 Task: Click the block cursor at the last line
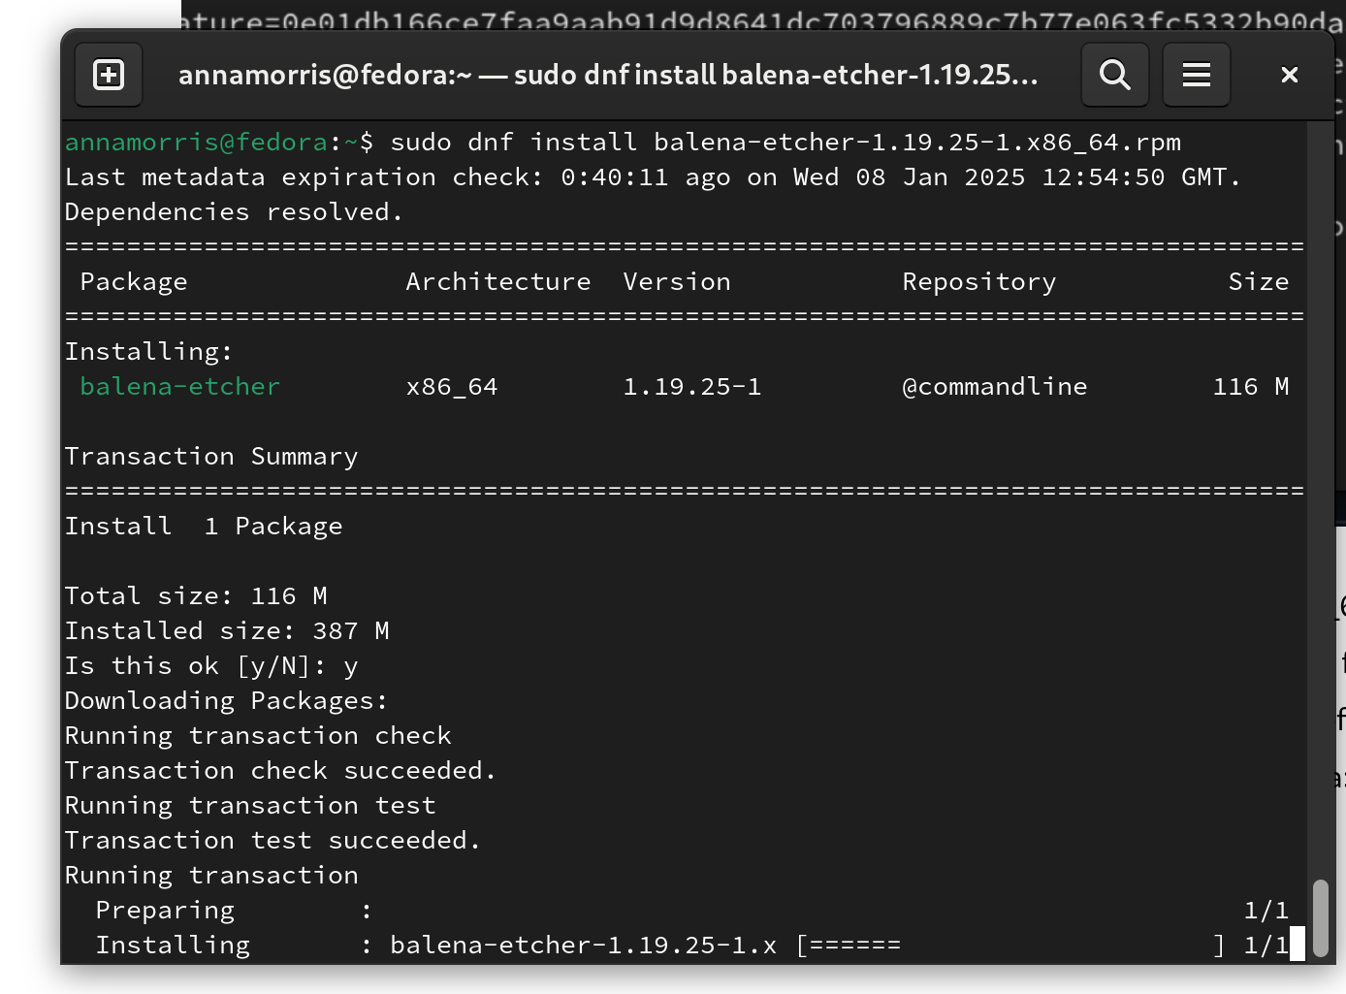1298,945
